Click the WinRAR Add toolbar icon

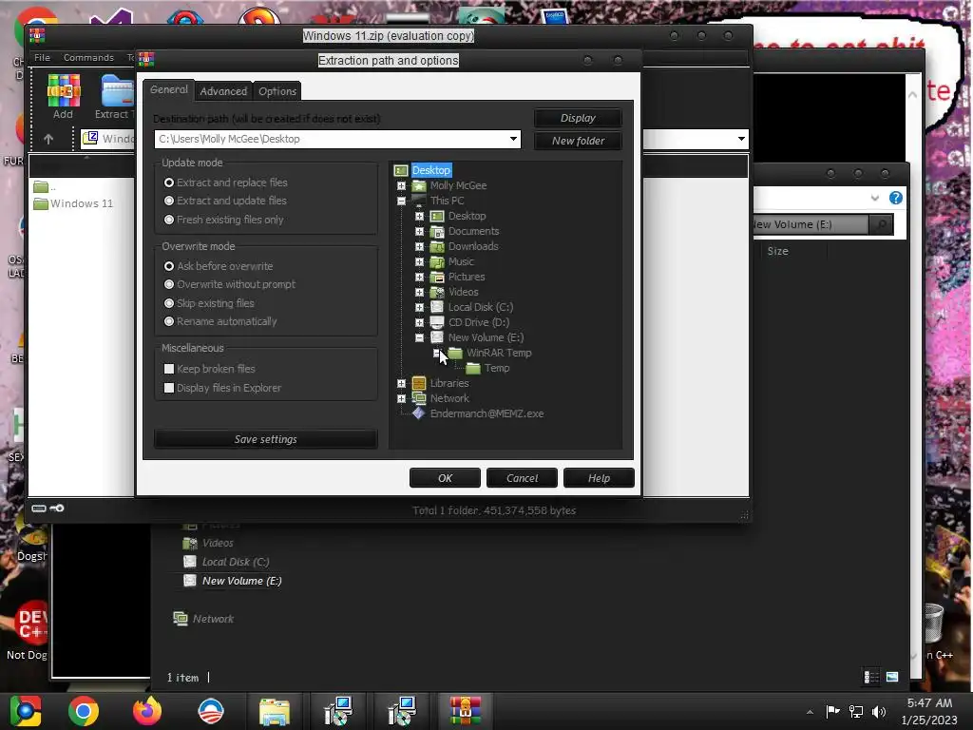click(64, 96)
